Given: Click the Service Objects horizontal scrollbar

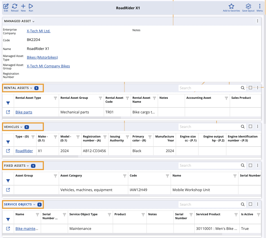Looking at the screenshot, I should [x=112, y=234].
